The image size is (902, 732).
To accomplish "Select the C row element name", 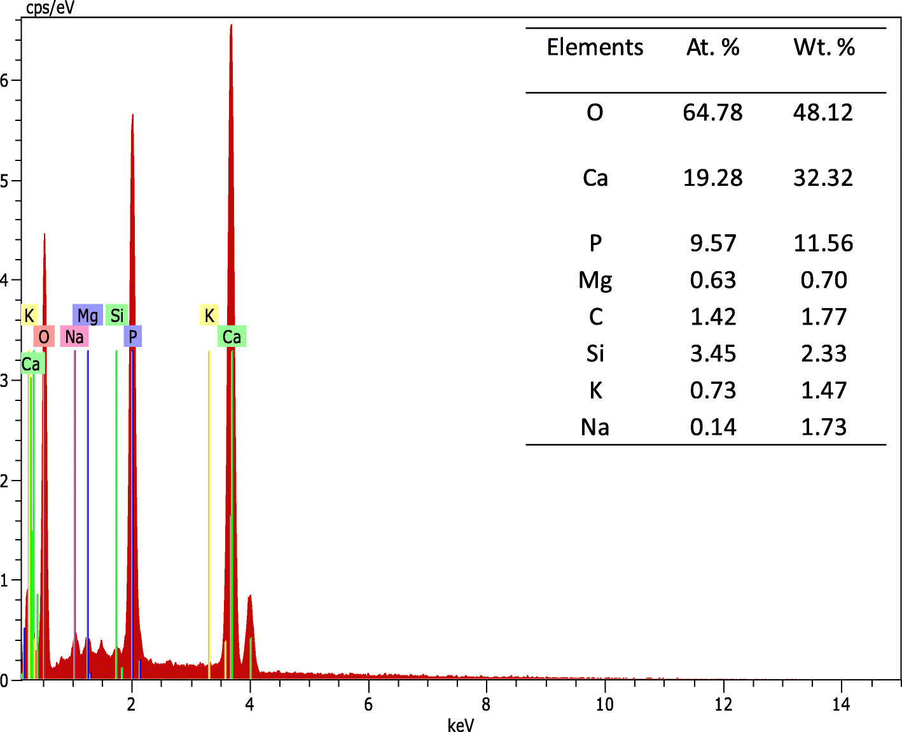I will point(595,317).
